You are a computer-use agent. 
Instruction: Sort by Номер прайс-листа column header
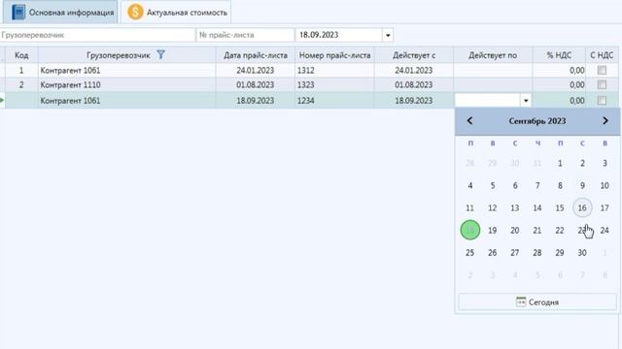pos(334,55)
